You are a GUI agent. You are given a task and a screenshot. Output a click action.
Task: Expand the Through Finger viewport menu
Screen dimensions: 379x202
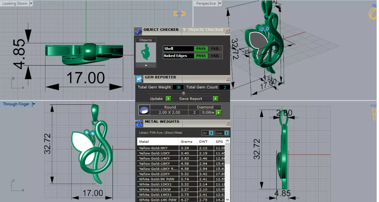coord(33,104)
